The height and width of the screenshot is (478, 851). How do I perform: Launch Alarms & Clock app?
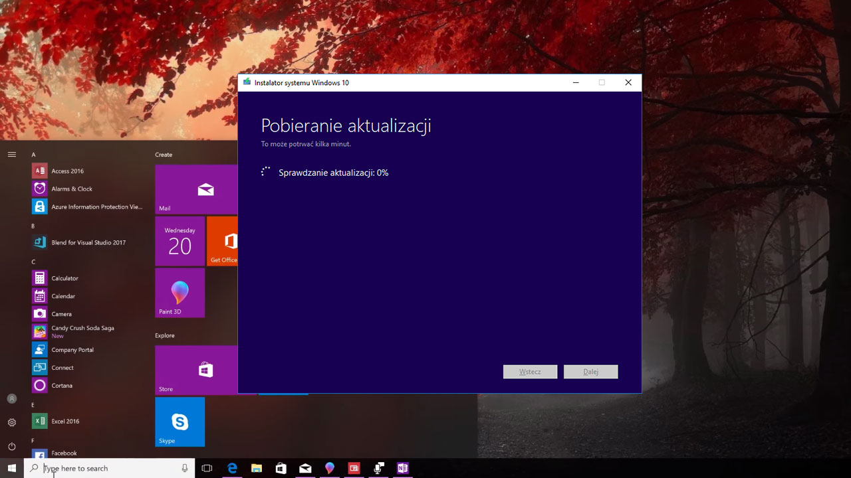[86, 189]
